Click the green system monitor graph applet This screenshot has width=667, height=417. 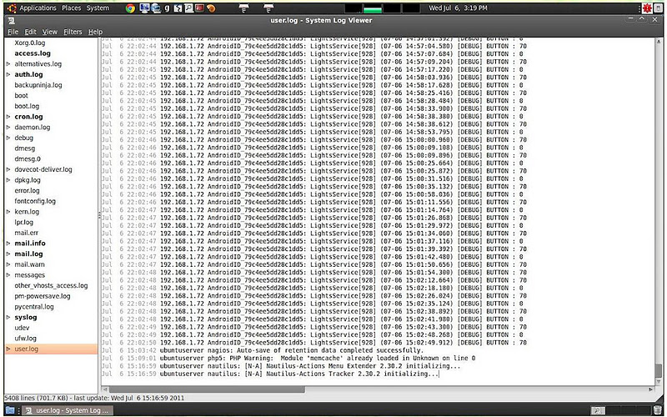tap(372, 8)
